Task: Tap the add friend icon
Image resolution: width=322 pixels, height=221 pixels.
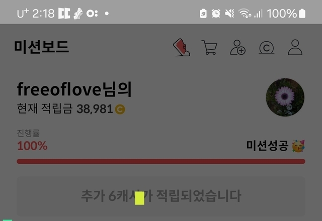Action: pos(238,47)
